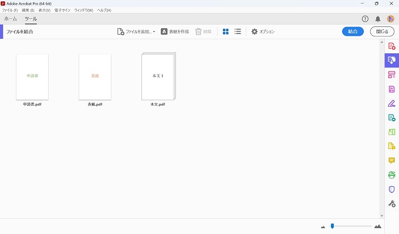Click the yellow Comment icon in sidebar
Screen dimensions: 399x234
click(x=391, y=160)
